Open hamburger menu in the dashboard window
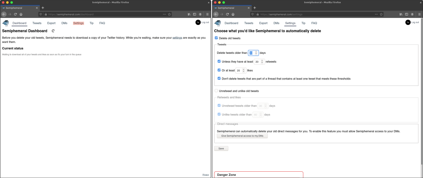 [207, 14]
